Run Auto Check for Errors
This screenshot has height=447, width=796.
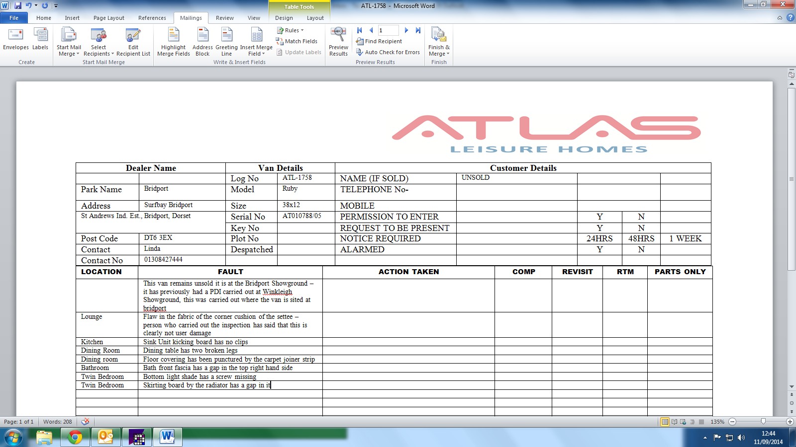click(388, 52)
